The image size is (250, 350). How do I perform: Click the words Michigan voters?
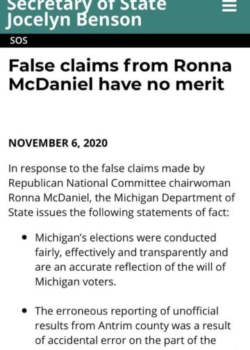pyautogui.click(x=76, y=282)
